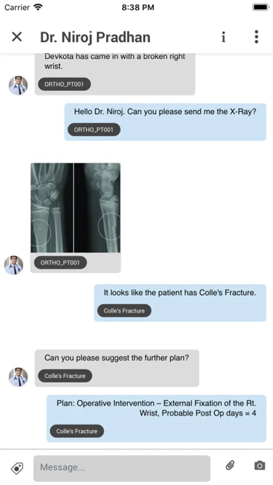Tap doctor avatar beside further plan message

point(18,377)
